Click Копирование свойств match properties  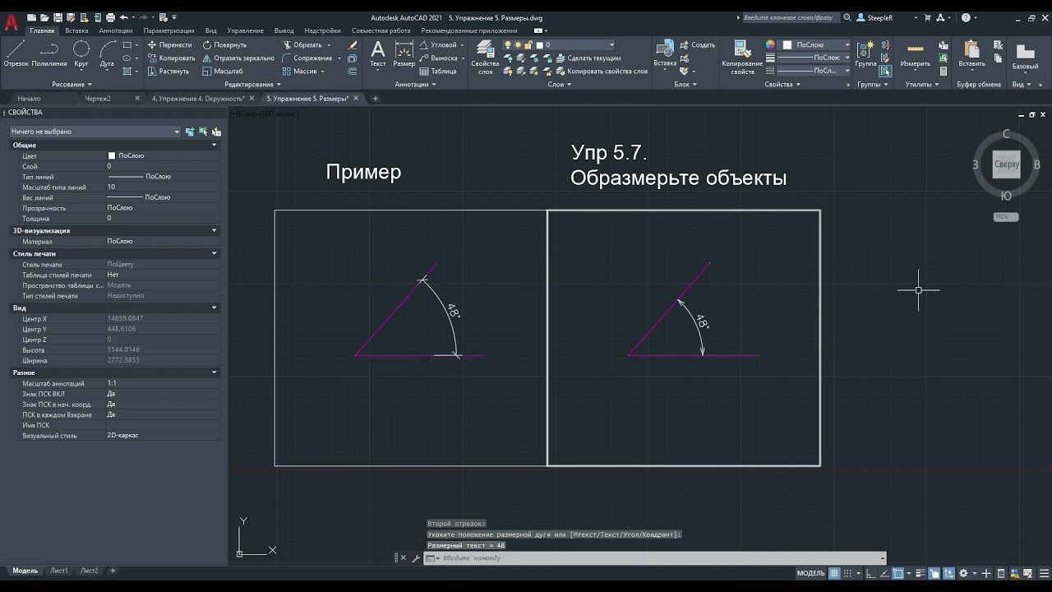742,58
